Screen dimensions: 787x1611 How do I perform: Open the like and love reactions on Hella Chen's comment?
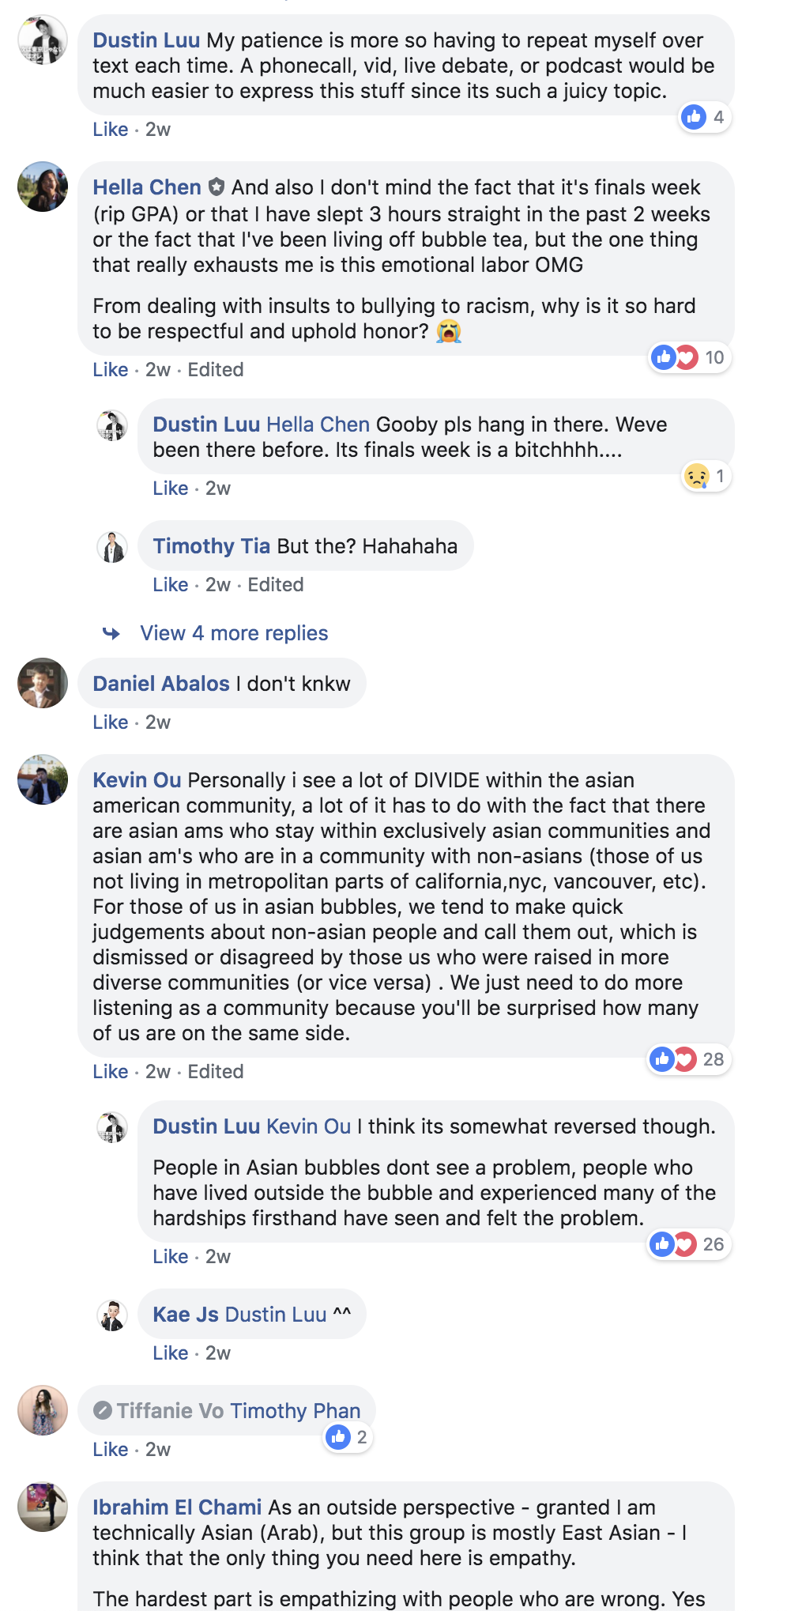pos(689,357)
